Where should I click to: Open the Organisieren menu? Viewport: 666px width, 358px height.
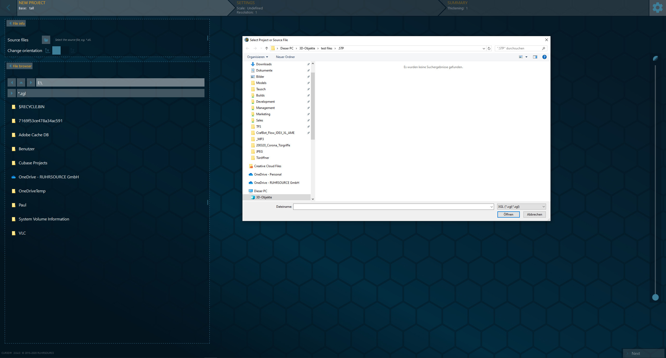257,57
